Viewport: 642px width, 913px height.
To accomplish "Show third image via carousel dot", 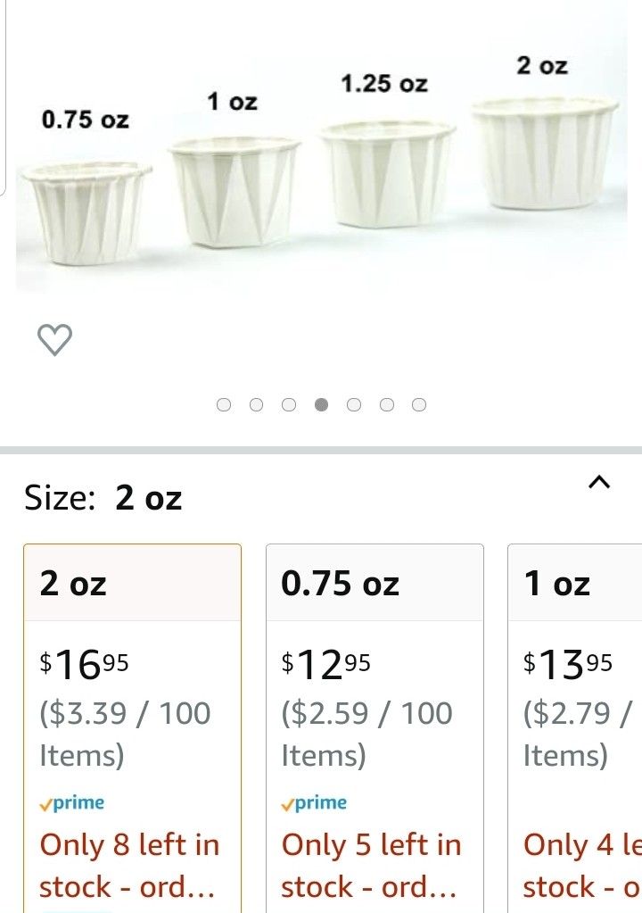I will click(289, 405).
